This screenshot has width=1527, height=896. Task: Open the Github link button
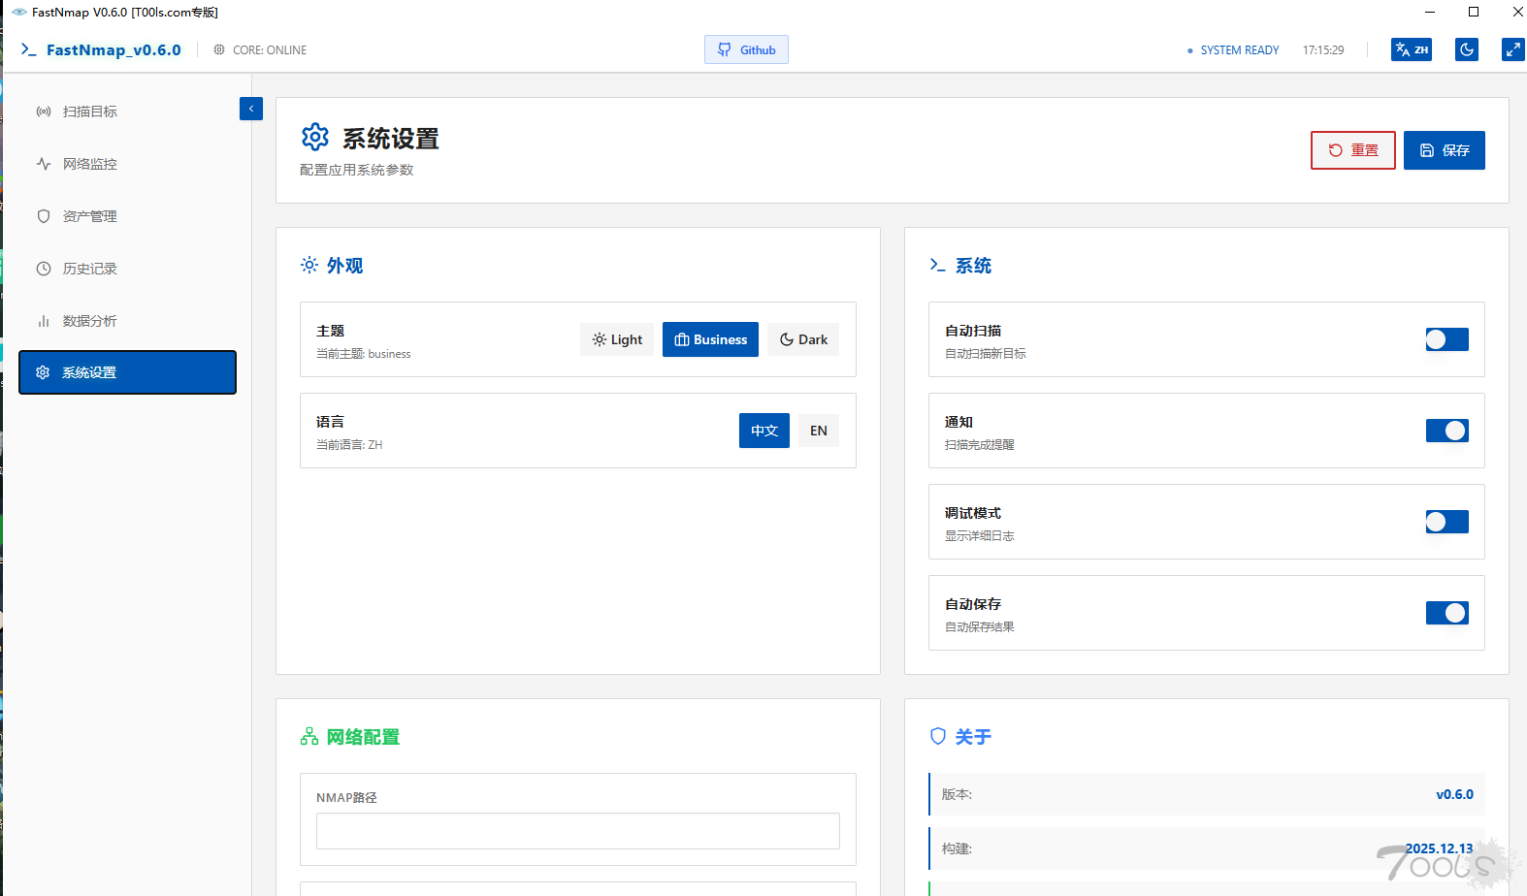coord(746,49)
